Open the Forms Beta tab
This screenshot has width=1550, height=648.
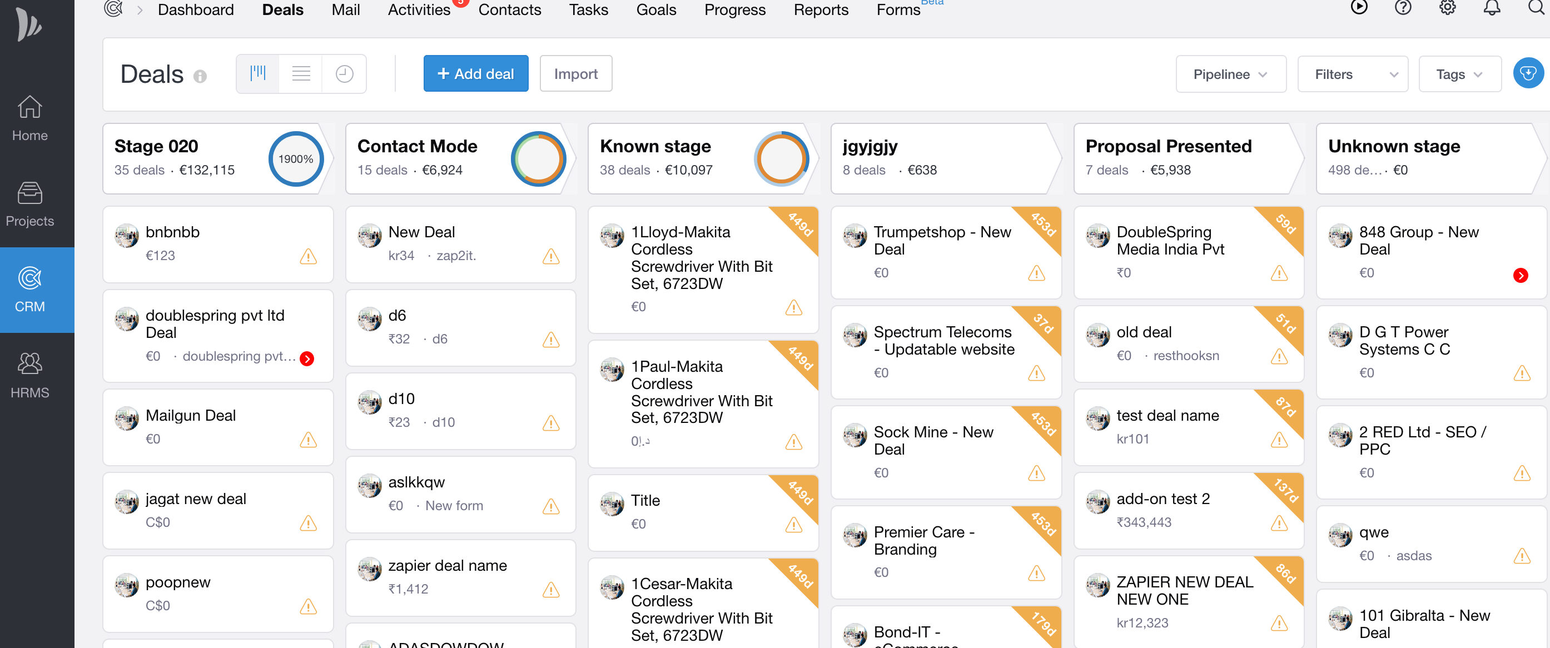tap(898, 9)
